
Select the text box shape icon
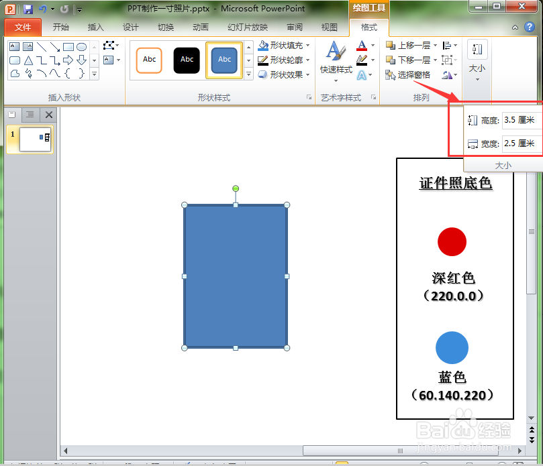pos(15,46)
